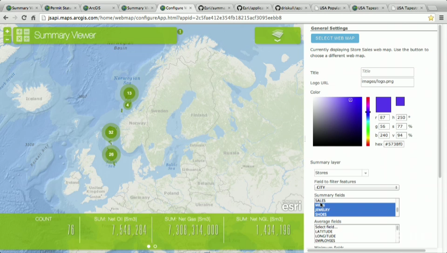447x253 pixels.
Task: Switch to the USA Population tab
Action: point(329,8)
